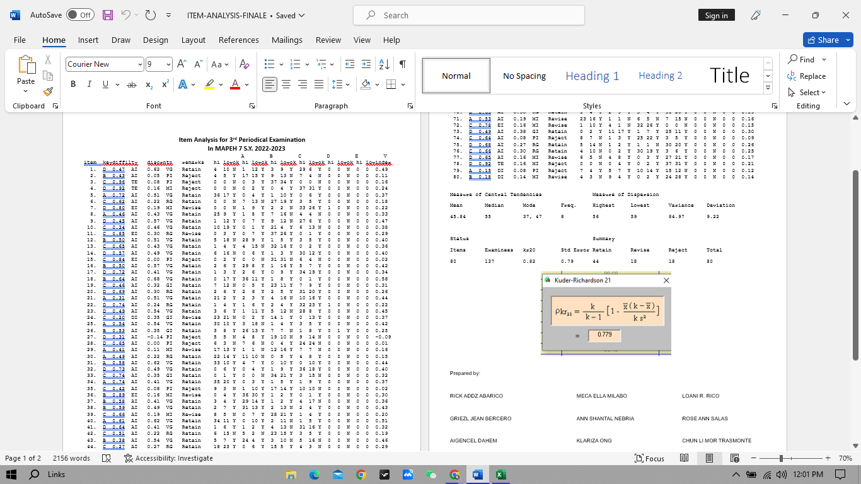The width and height of the screenshot is (861, 484).
Task: Increase font size with the large A icon
Action: click(x=182, y=64)
